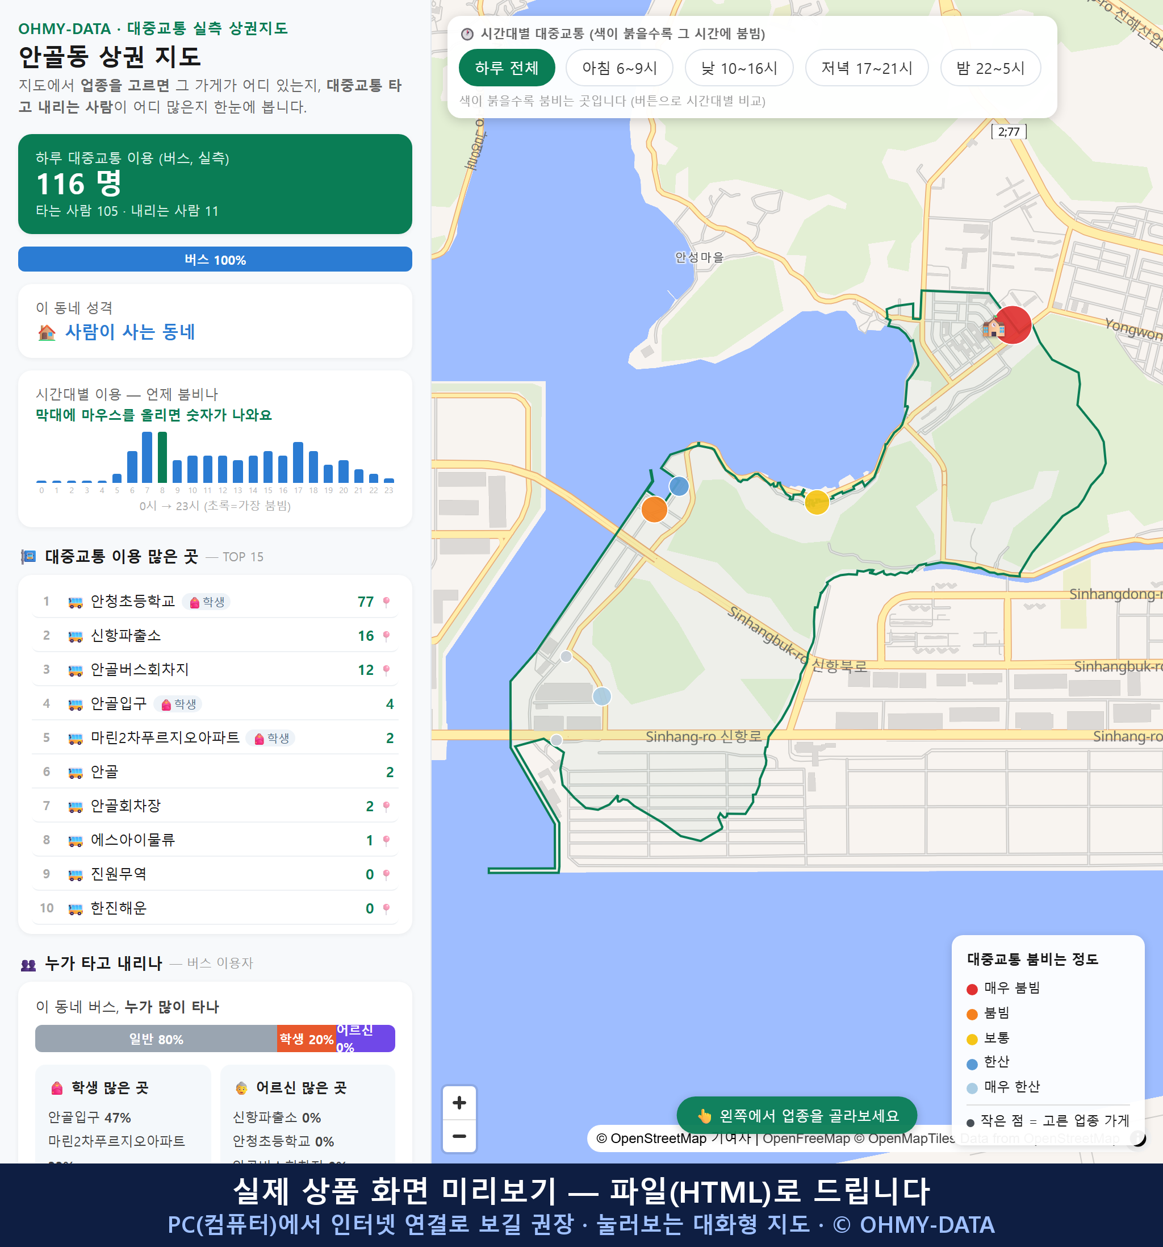Click the blue 한산 legend dot
This screenshot has height=1247, width=1163.
tap(972, 1064)
